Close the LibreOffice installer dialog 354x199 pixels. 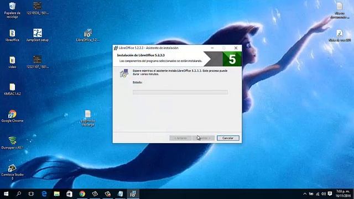click(x=236, y=48)
